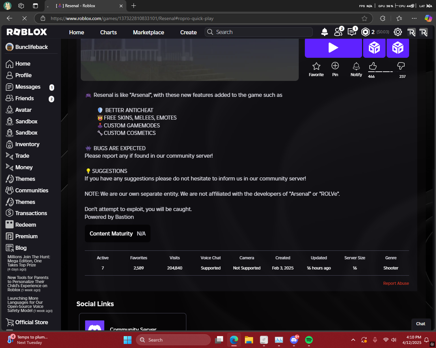Turn on Notify for this game
The height and width of the screenshot is (348, 436).
click(x=356, y=69)
